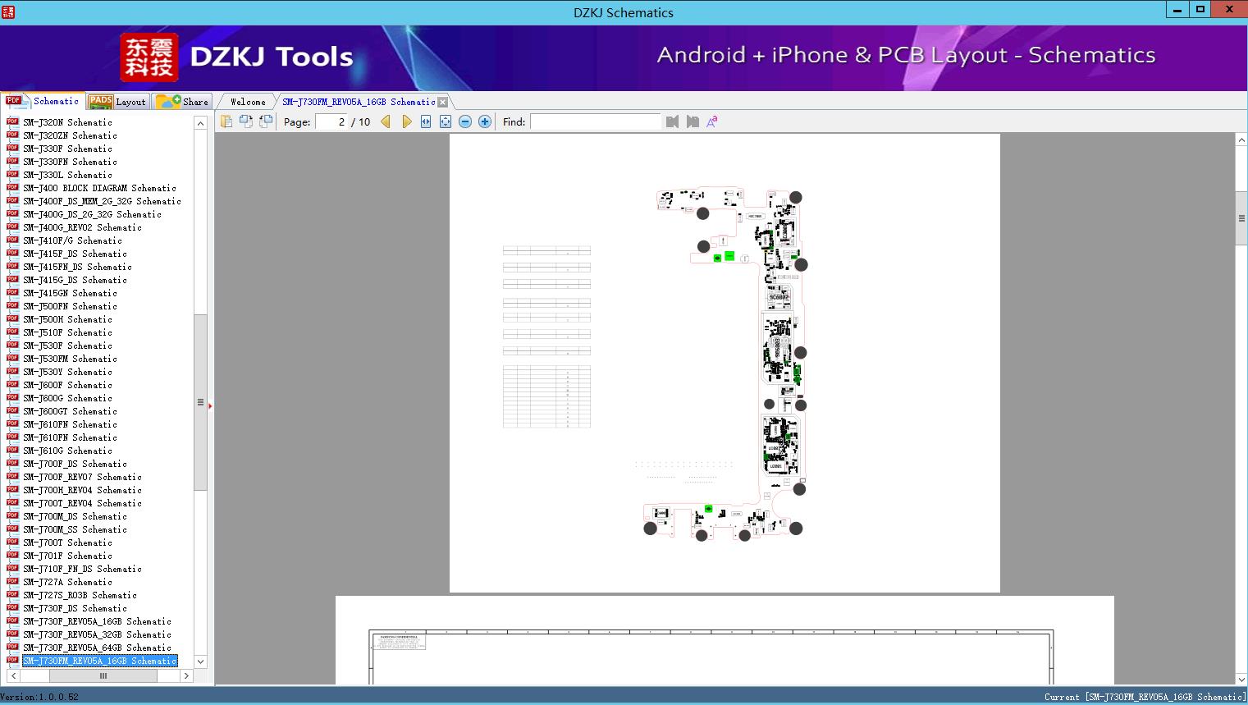The height and width of the screenshot is (705, 1248).
Task: Open SM-J600GT Schematic
Action: click(x=70, y=411)
